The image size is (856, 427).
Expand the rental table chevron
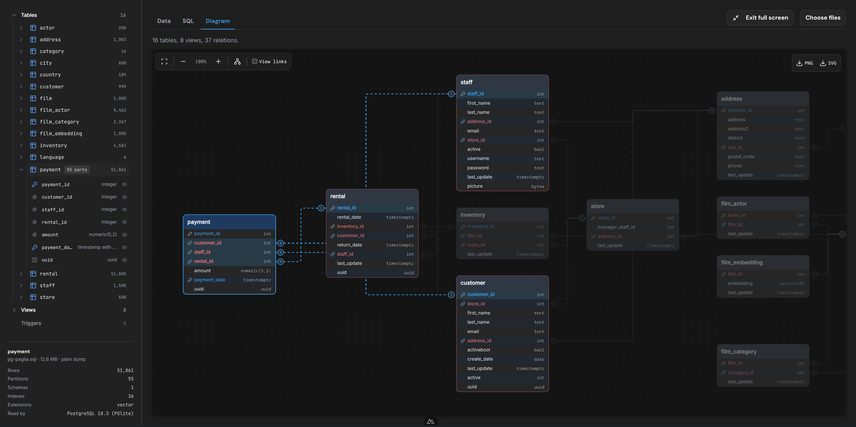click(21, 274)
